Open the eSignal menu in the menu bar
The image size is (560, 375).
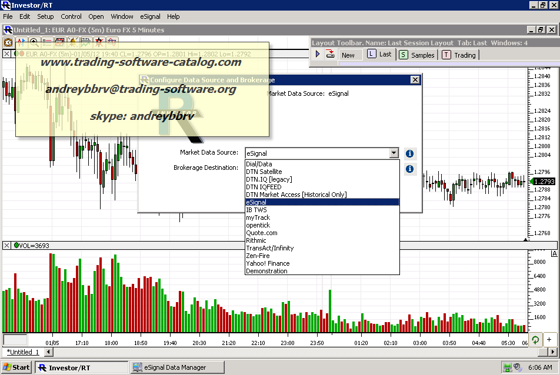point(150,16)
